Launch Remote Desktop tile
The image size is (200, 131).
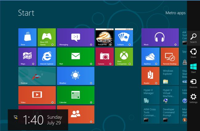[x=170, y=57]
